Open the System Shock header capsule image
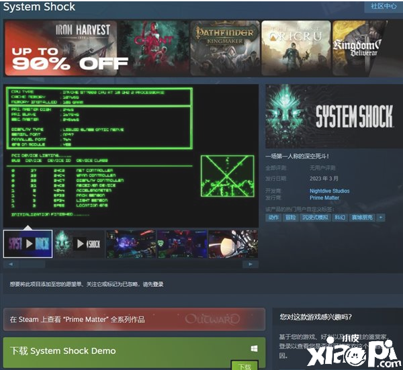Screen dimensions: 403x370 click(x=334, y=116)
